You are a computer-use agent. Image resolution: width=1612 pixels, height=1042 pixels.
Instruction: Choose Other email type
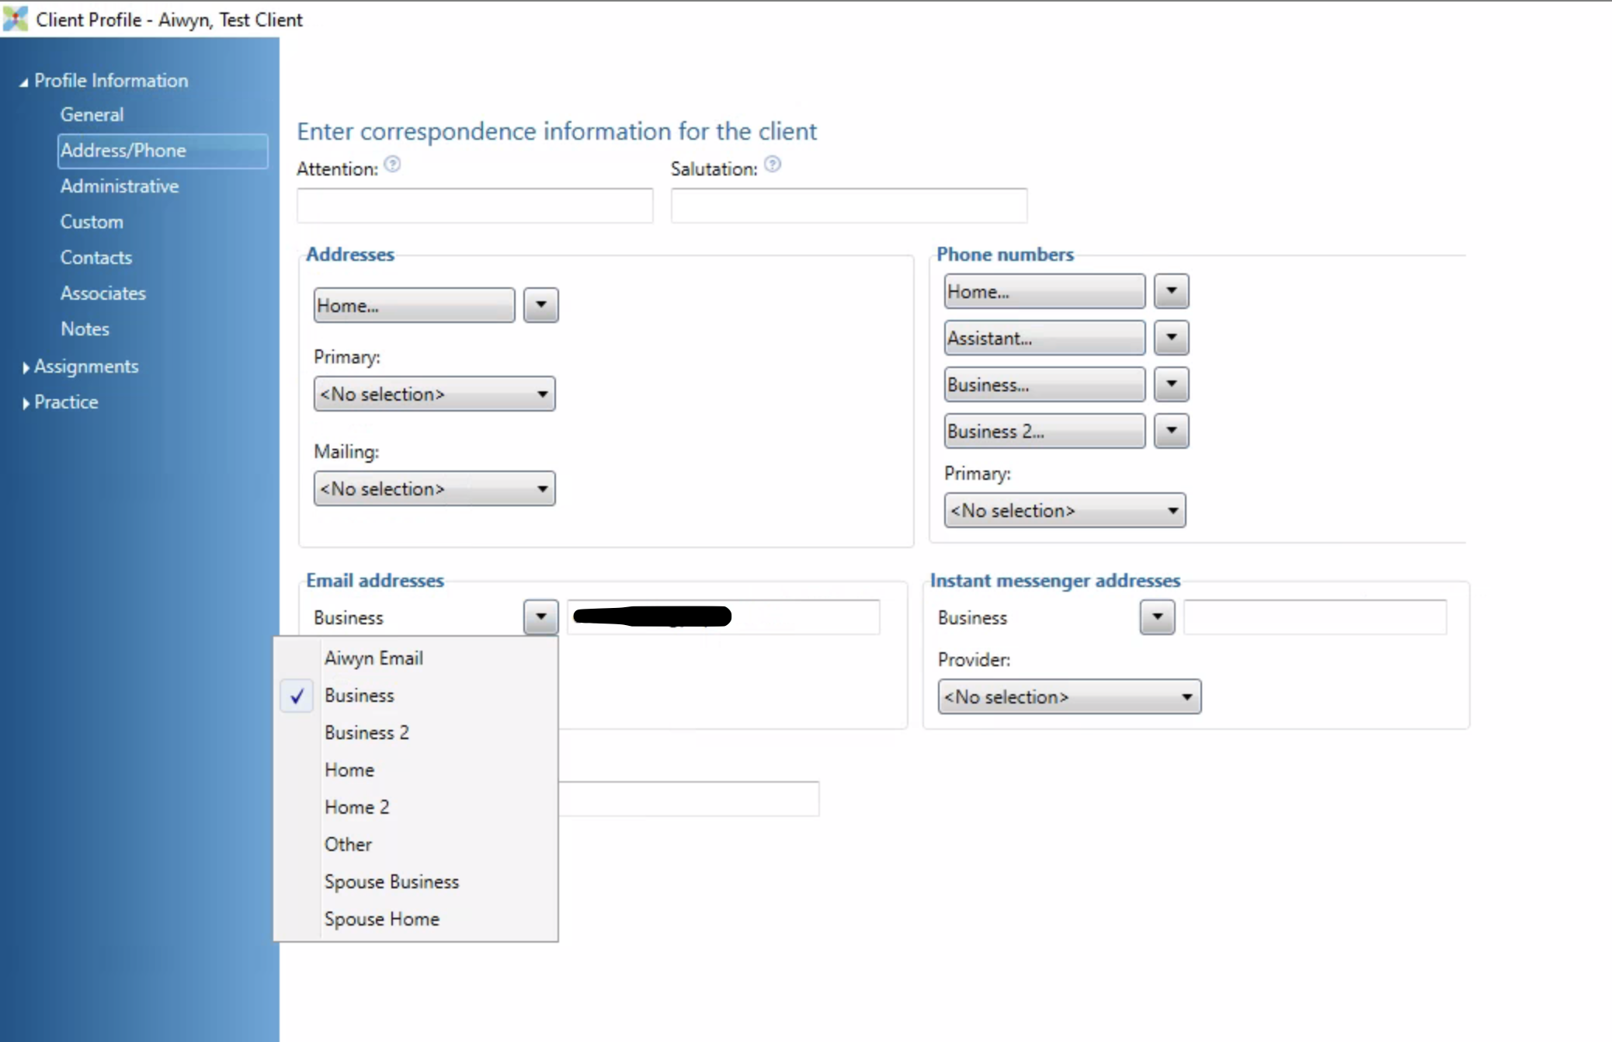(416, 845)
